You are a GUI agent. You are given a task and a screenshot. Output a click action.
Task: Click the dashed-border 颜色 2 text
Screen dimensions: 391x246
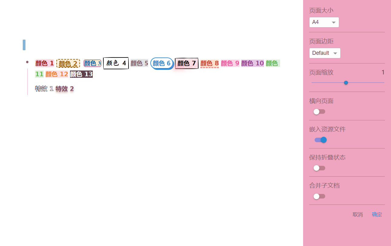(68, 64)
